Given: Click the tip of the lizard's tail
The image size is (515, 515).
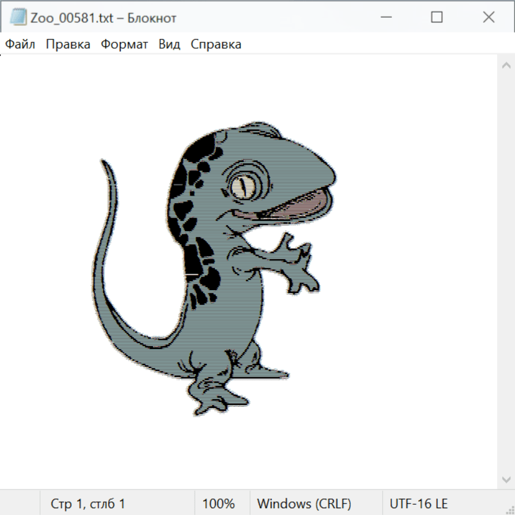Looking at the screenshot, I should click(x=103, y=163).
